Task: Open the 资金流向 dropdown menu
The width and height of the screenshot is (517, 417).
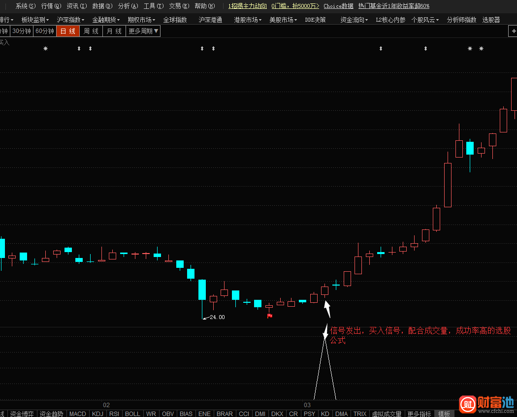Action: click(x=354, y=20)
